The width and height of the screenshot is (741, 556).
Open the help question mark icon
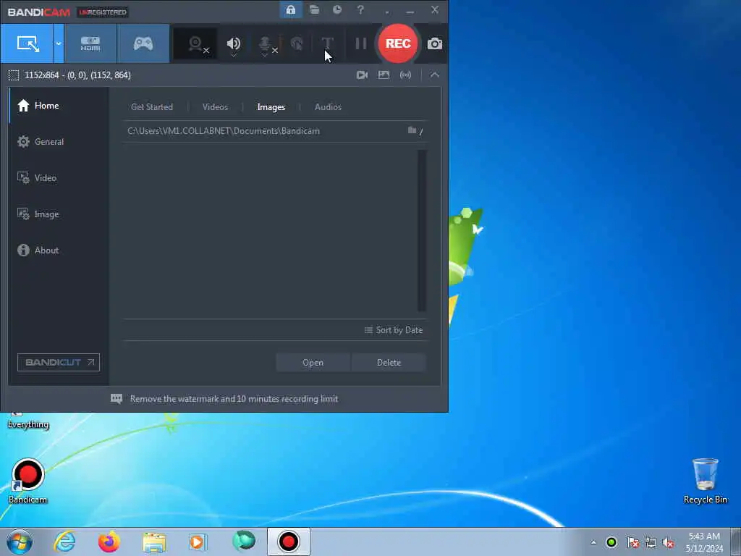tap(360, 10)
